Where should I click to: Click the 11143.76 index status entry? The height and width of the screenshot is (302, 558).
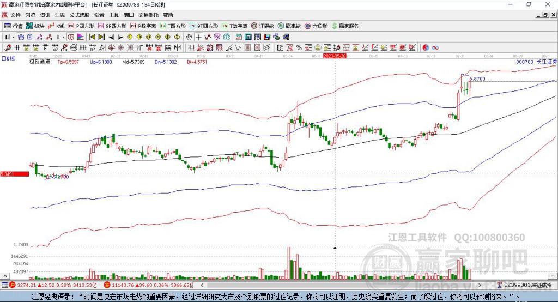point(149,285)
